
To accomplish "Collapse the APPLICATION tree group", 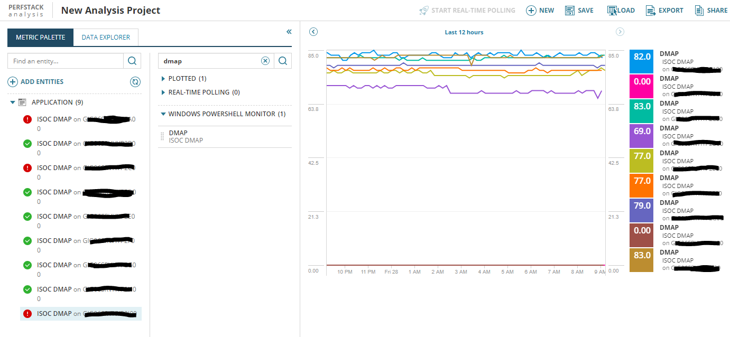I will pos(13,102).
